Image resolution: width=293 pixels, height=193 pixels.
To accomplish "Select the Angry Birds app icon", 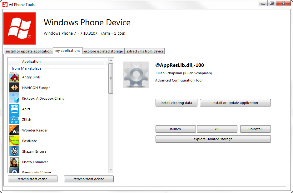I will click(x=14, y=77).
